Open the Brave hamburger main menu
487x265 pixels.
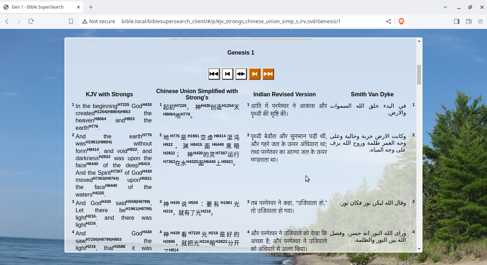tap(481, 21)
